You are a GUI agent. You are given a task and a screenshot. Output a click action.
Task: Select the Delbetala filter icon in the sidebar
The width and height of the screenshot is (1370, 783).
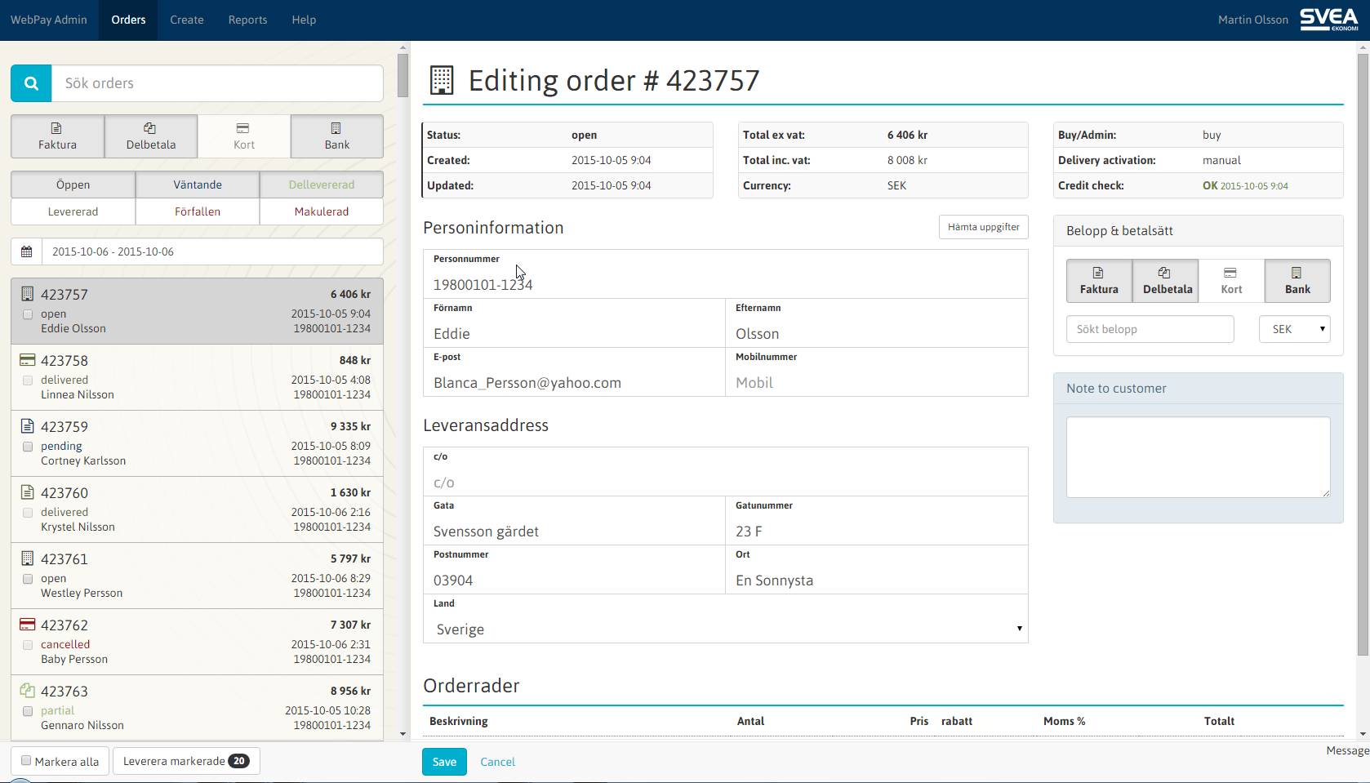150,128
